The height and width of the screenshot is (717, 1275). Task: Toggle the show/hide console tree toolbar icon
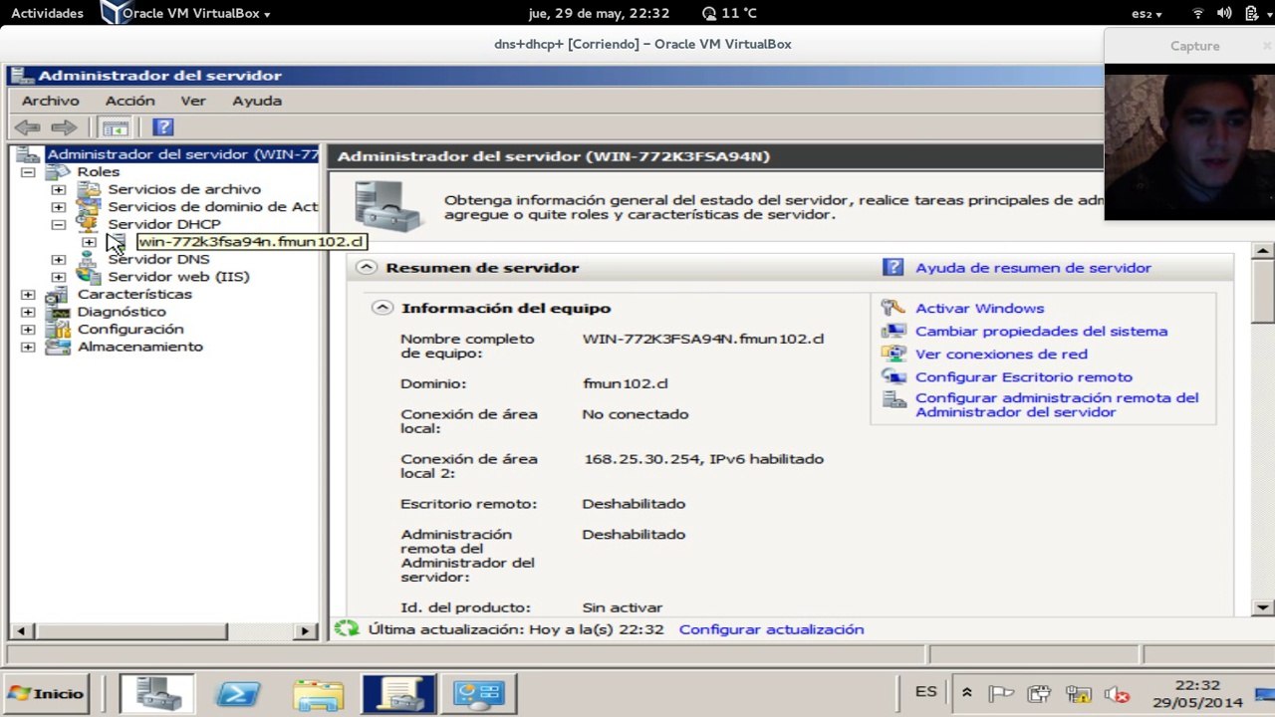pyautogui.click(x=116, y=127)
